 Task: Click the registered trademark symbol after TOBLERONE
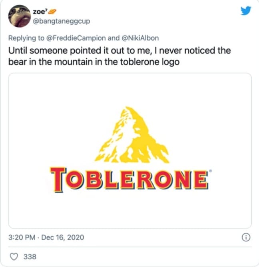(210, 171)
